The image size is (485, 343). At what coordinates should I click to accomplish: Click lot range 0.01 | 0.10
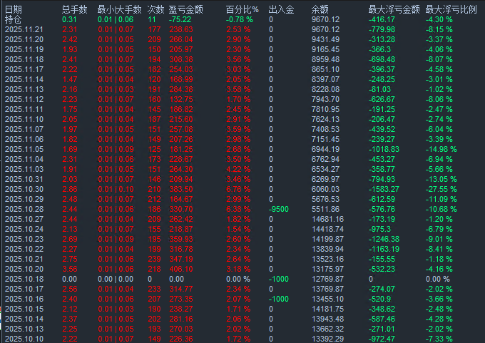point(116,189)
